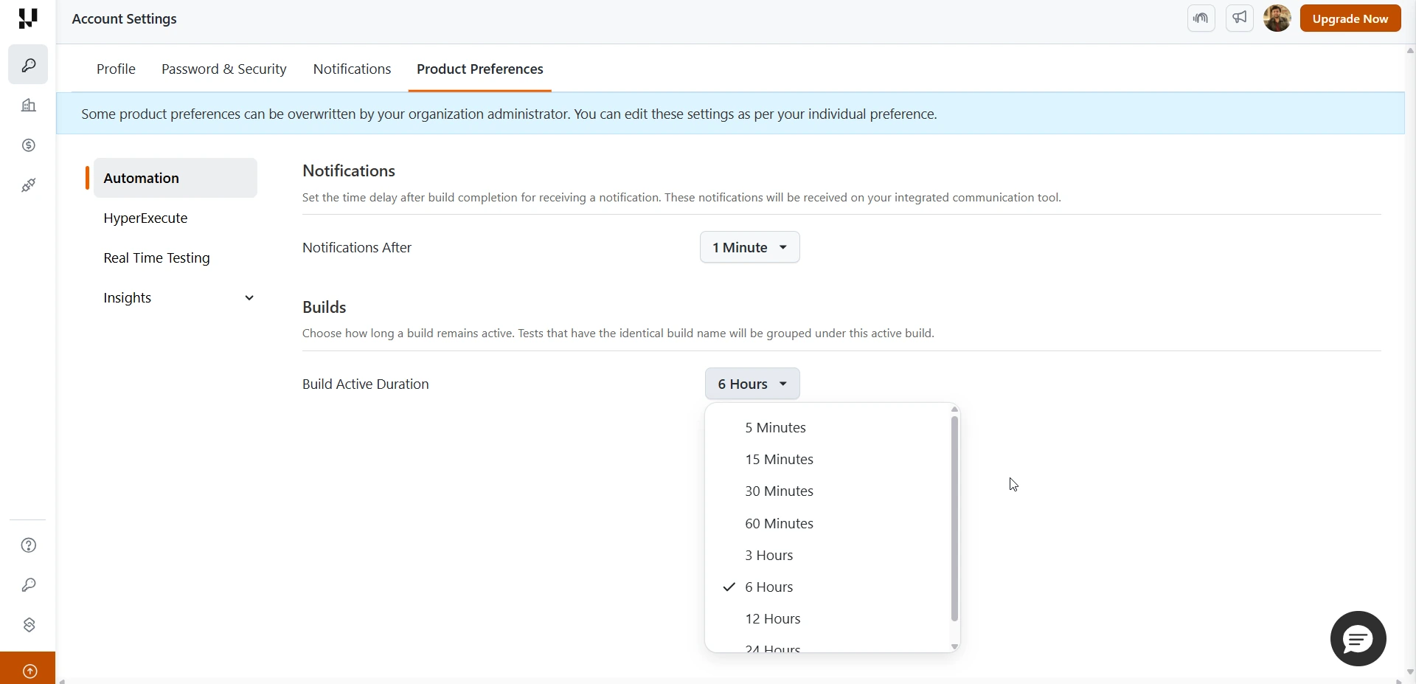Collapse the Build Active Duration 6 Hours dropdown
Screen dimensions: 1416x684
tap(752, 384)
